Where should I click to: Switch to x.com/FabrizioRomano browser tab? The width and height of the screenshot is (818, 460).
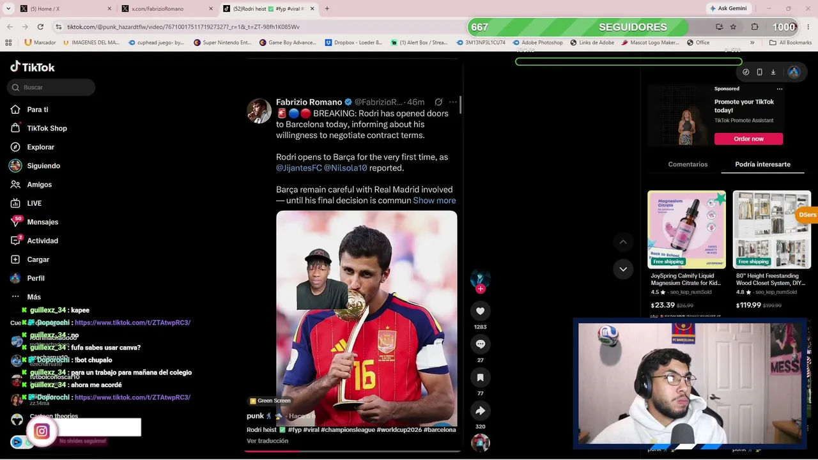167,9
